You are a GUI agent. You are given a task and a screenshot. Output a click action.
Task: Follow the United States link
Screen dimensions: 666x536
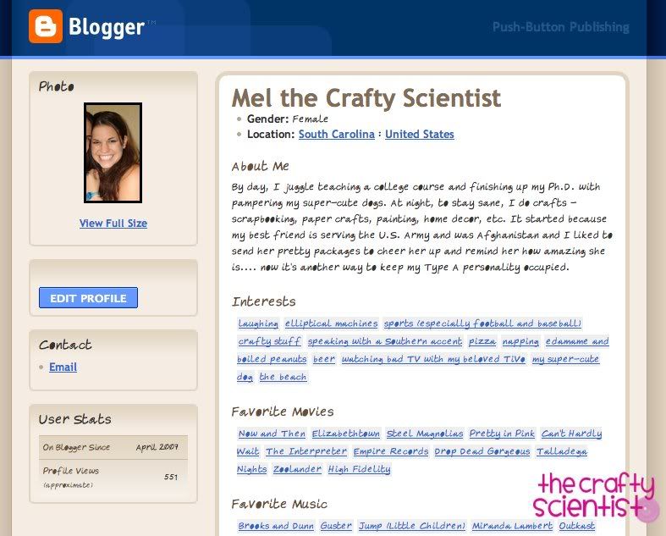pos(419,135)
